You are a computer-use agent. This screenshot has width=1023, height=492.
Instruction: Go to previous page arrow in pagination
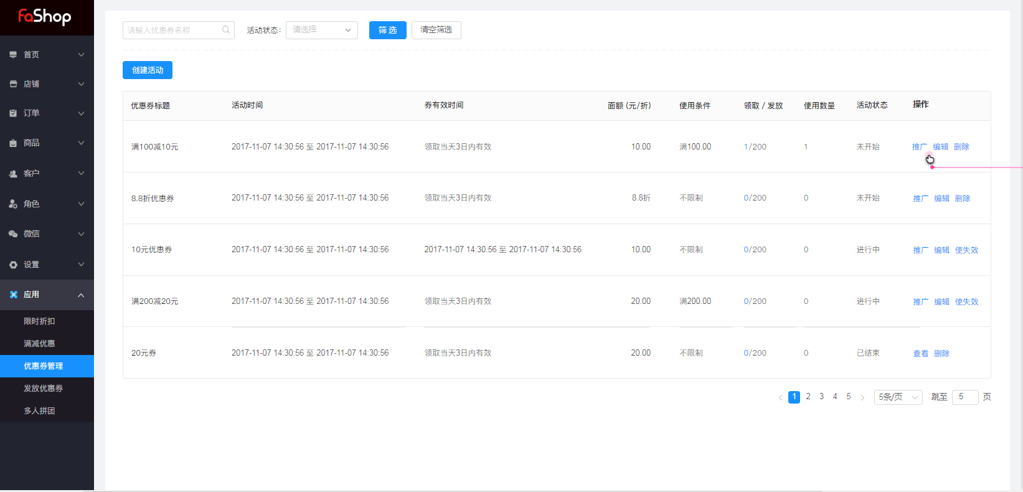pos(780,397)
